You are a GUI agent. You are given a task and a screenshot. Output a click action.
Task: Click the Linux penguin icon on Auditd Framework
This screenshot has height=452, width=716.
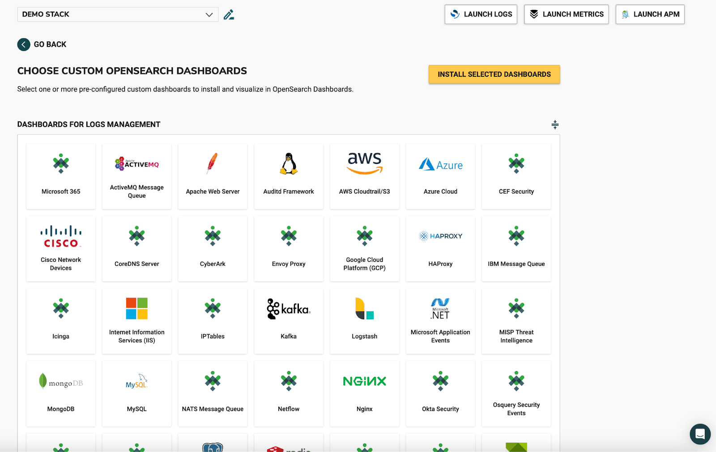289,163
